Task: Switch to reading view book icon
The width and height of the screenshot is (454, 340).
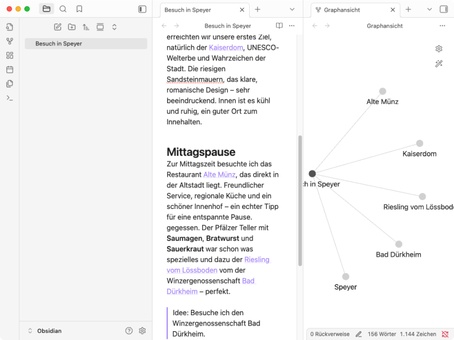Action: [x=279, y=26]
